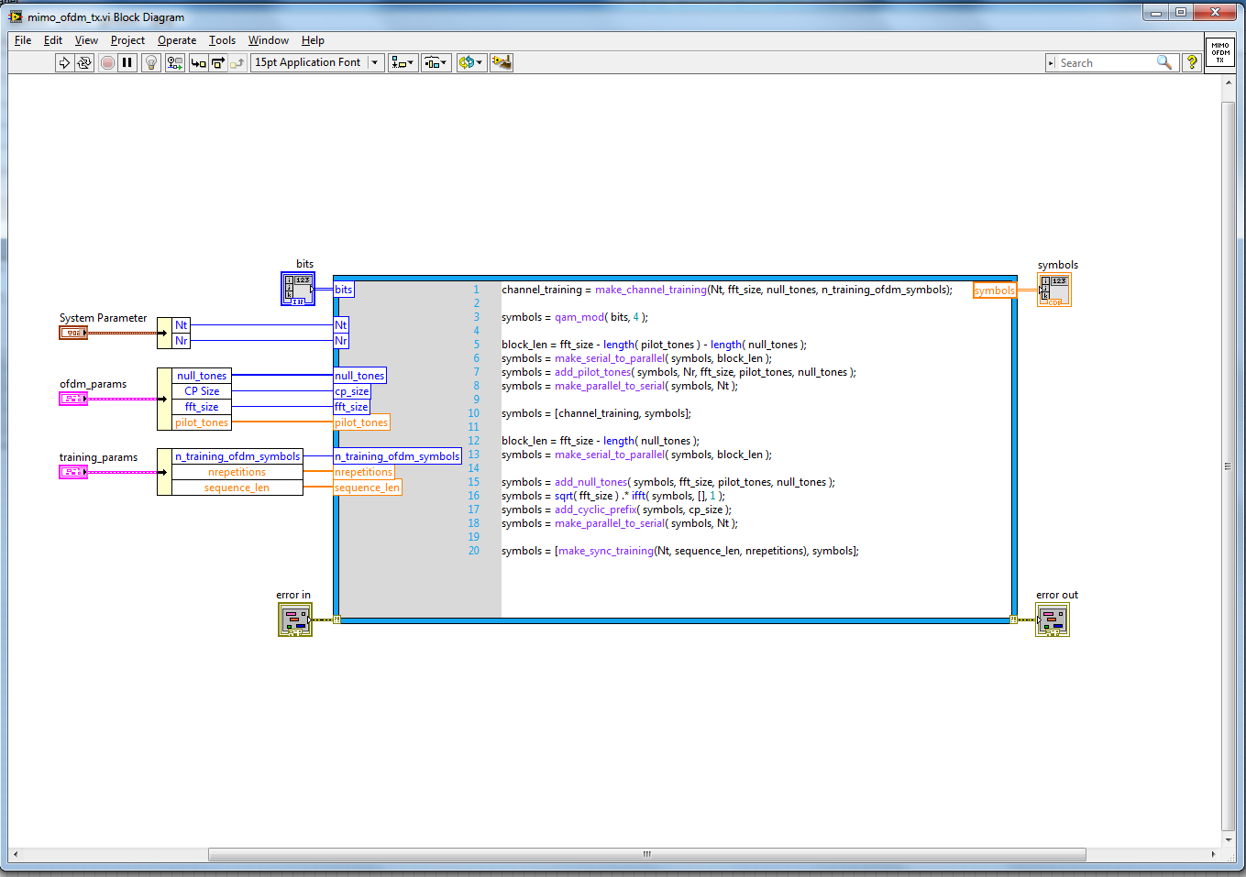Open the Align Objects dropdown
Viewport: 1246px width, 877px height.
click(402, 62)
